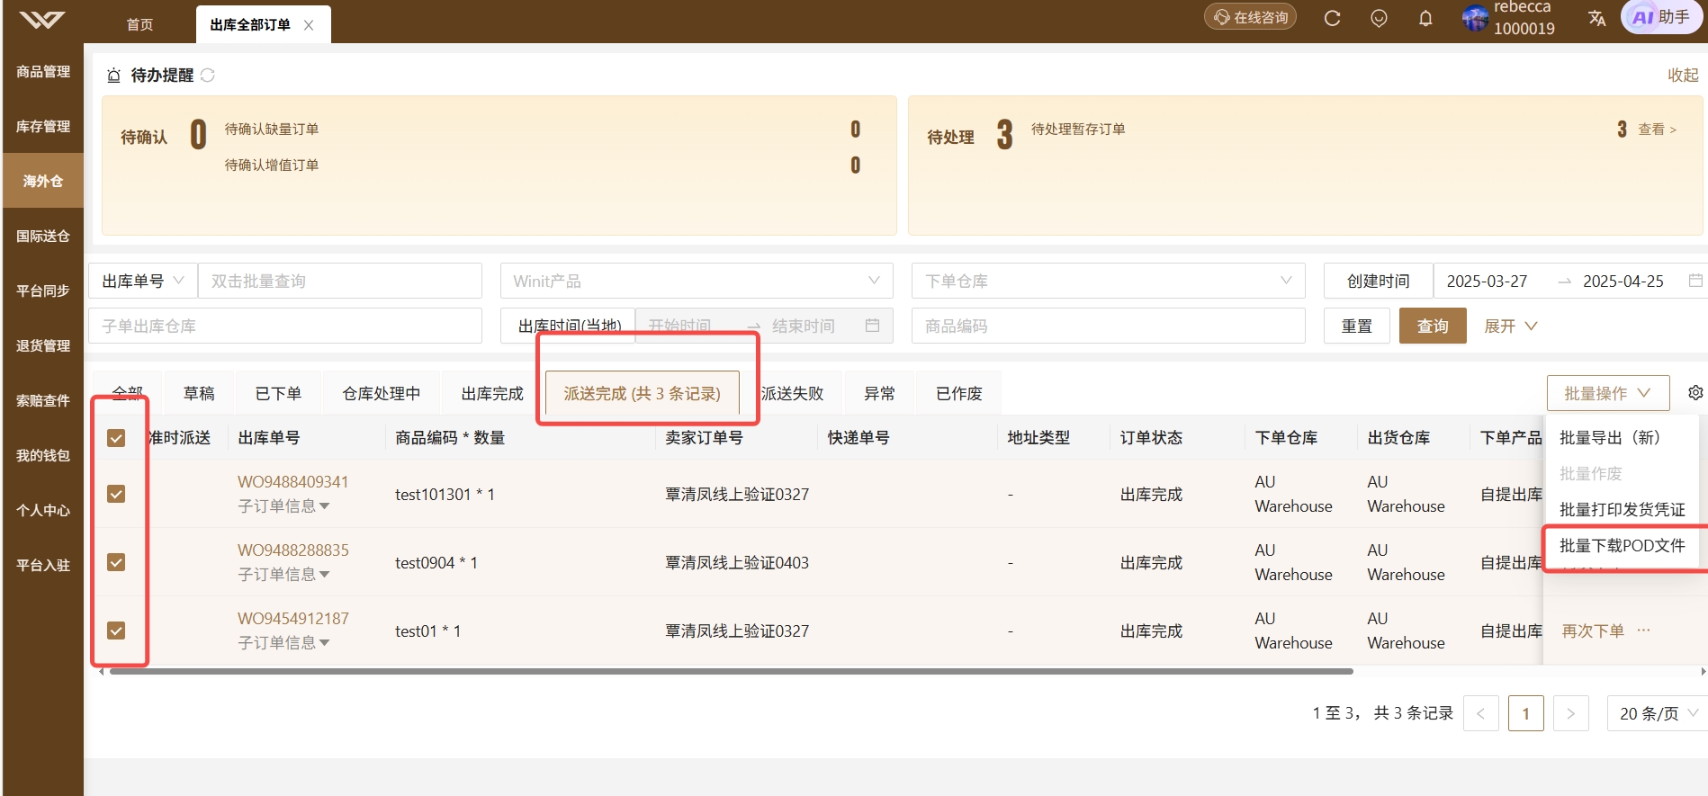This screenshot has width=1708, height=796.
Task: Open 商品管理 in sidebar
Action: pos(43,72)
